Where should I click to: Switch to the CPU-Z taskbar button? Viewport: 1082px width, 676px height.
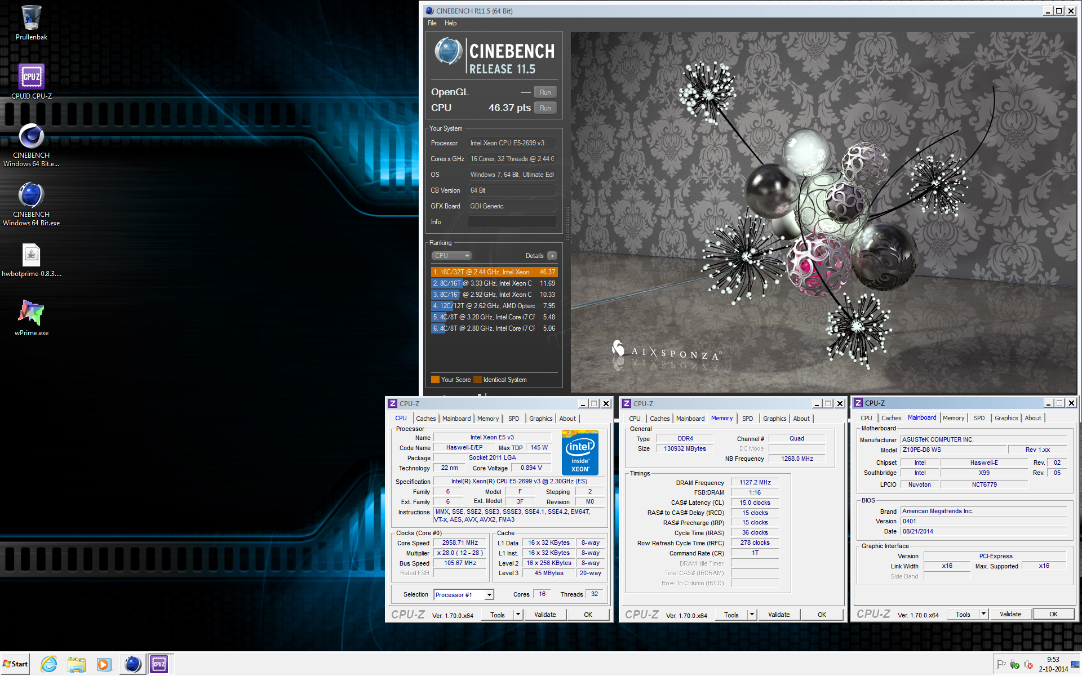[x=159, y=664]
